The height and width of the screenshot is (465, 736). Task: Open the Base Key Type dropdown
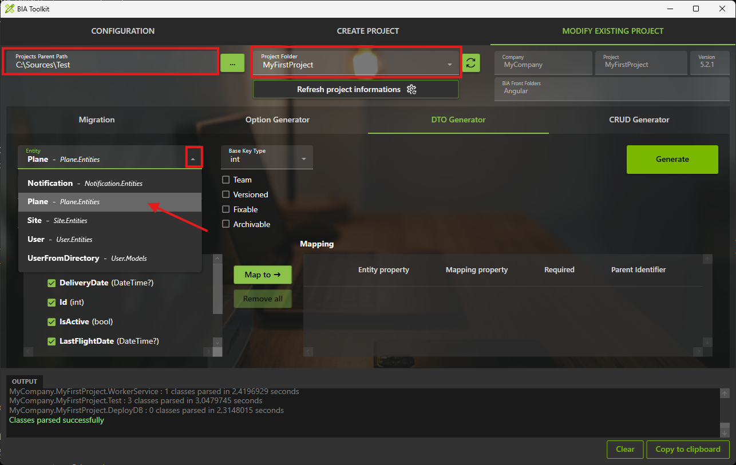click(267, 157)
